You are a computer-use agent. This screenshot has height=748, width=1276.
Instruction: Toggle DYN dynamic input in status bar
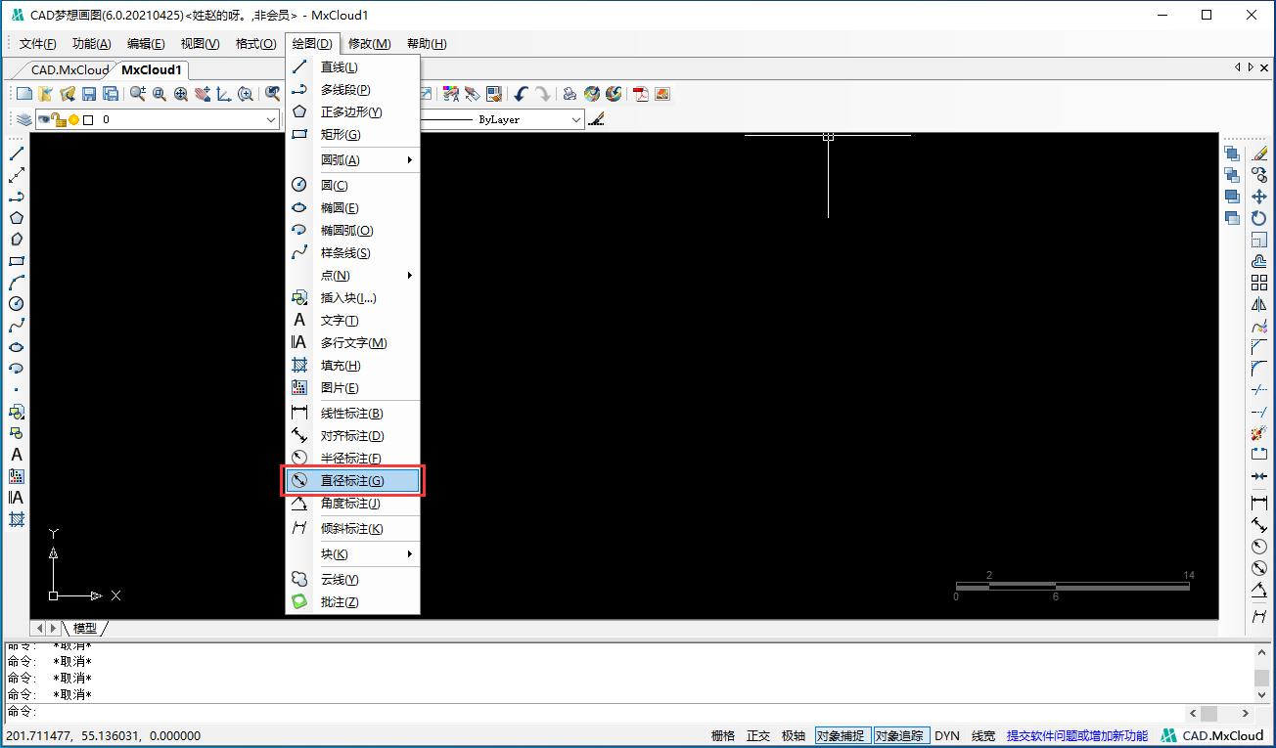pyautogui.click(x=947, y=735)
